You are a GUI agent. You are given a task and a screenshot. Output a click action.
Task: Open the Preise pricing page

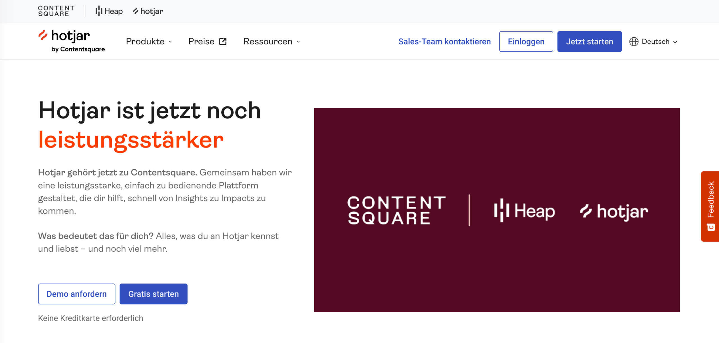207,42
